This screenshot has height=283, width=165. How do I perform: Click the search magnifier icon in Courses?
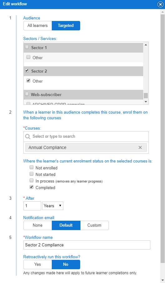click(28, 136)
